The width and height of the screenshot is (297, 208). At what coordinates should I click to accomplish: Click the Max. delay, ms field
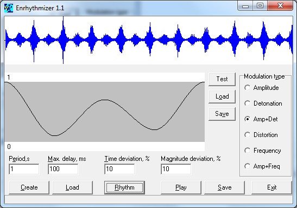click(63, 169)
